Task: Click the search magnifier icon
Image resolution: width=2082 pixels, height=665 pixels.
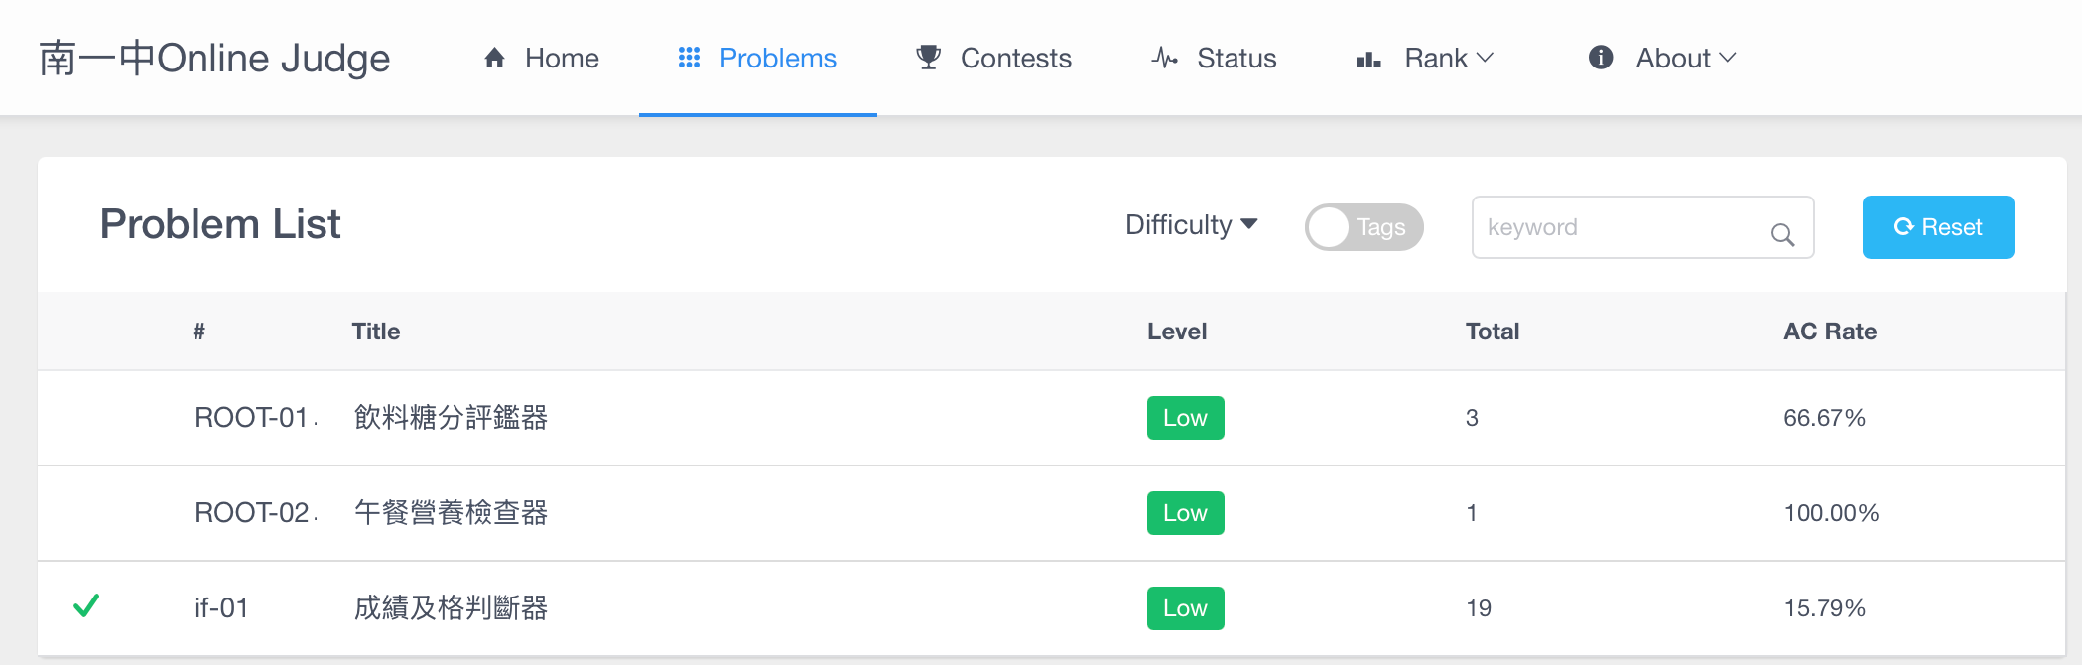Action: coord(1782,234)
